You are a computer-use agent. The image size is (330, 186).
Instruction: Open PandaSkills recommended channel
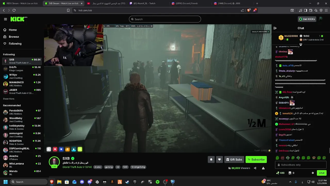click(22, 112)
